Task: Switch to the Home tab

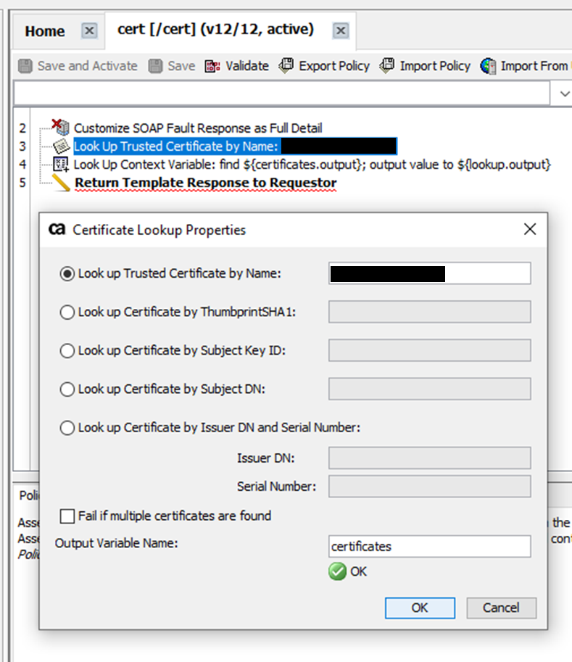Action: [x=45, y=31]
